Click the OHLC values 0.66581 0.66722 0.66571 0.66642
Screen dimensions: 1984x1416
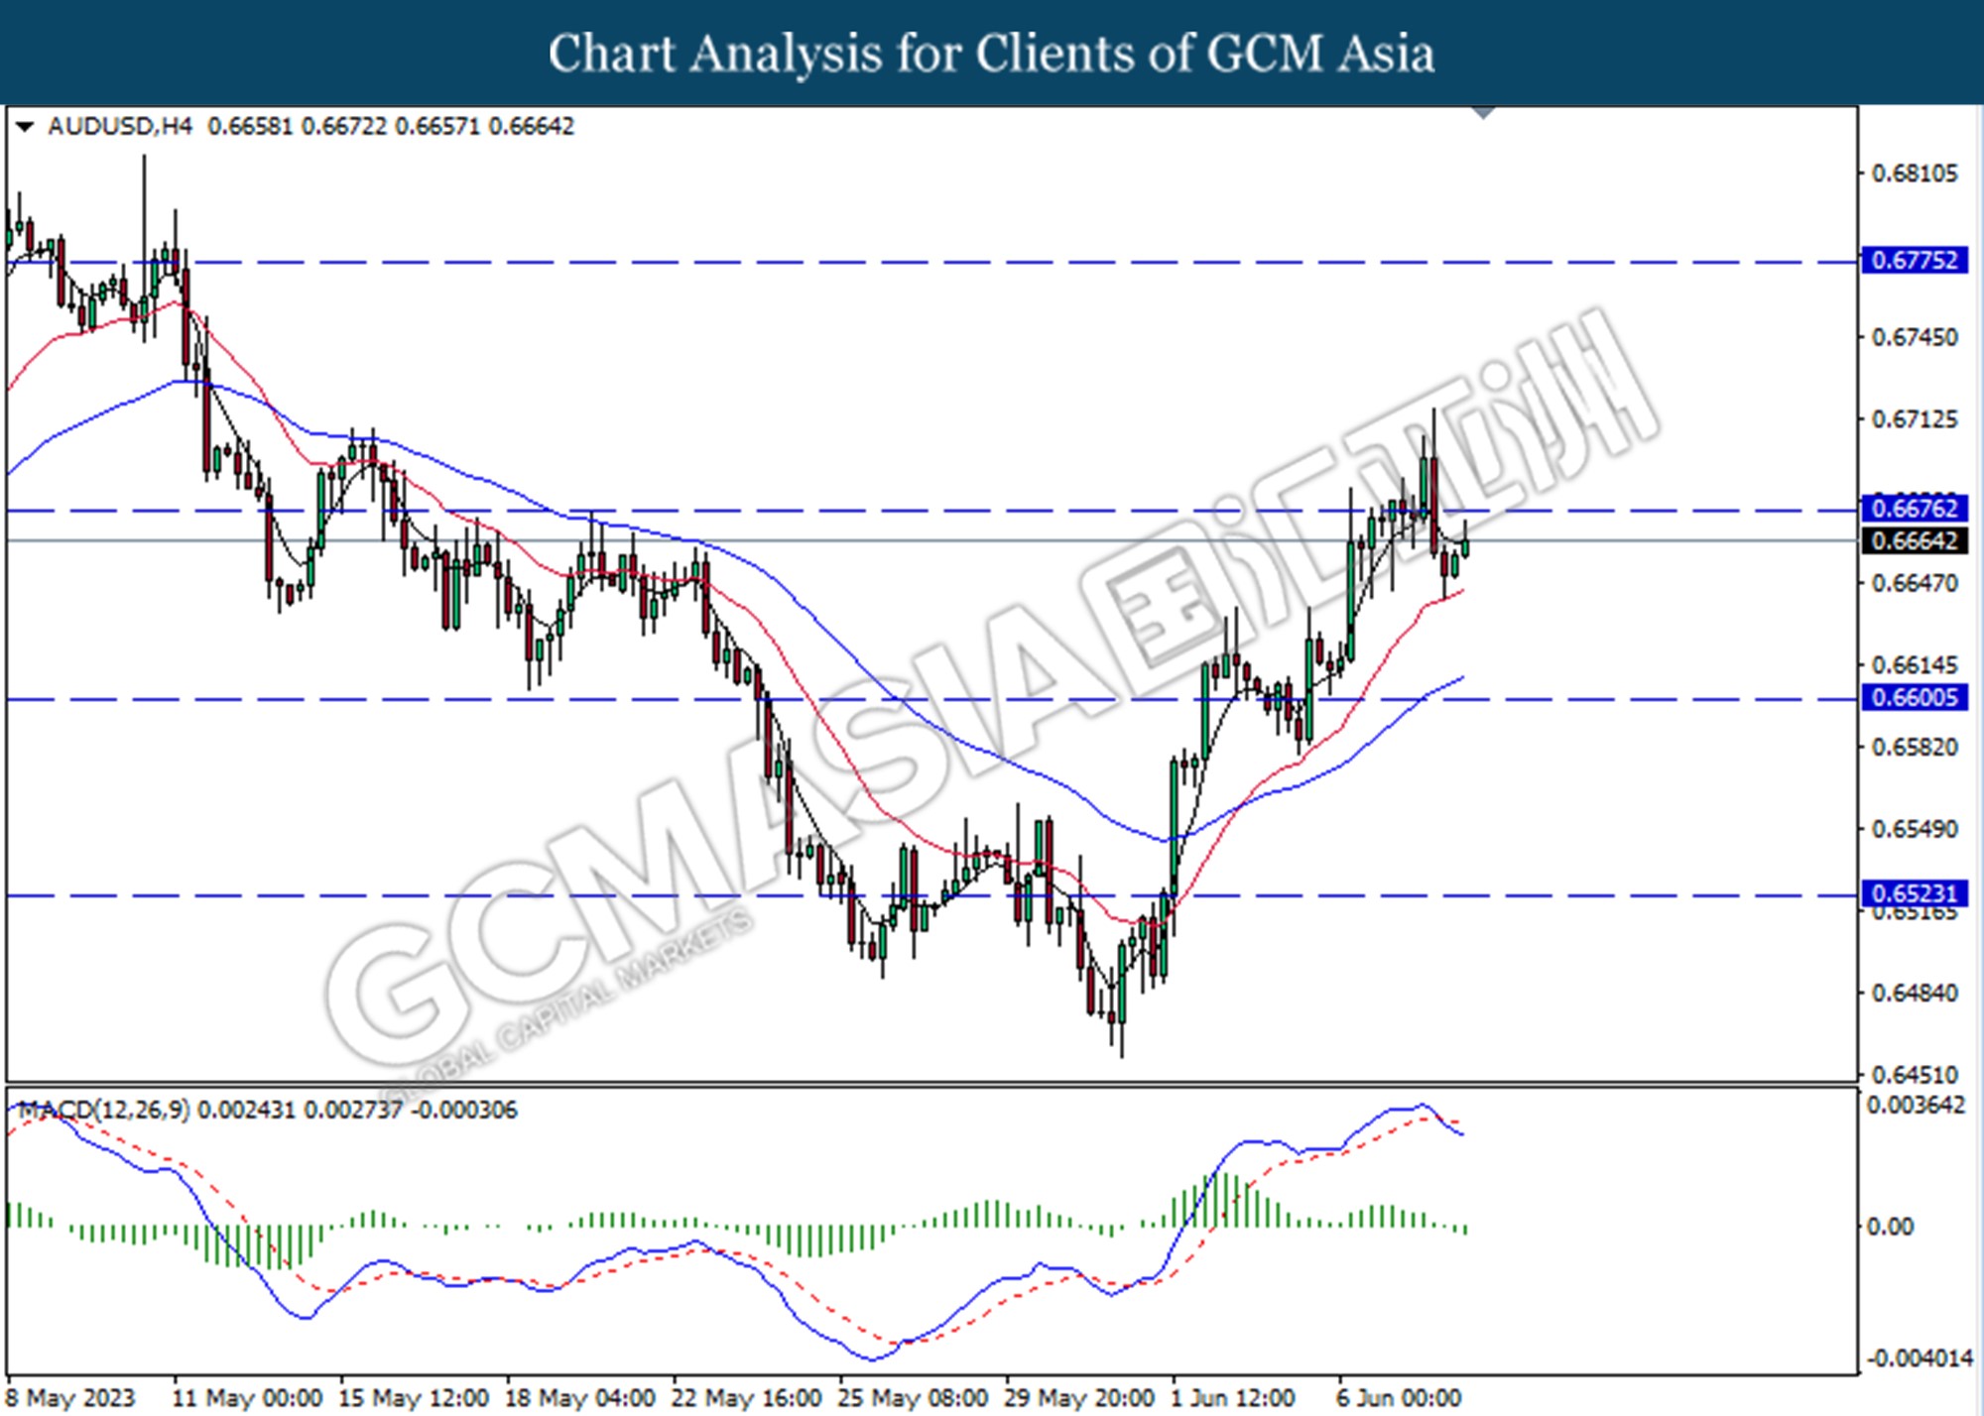click(x=391, y=127)
